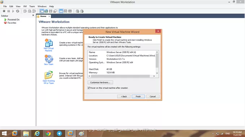The image size is (245, 137).
Task: Click settings list scroll left arrow
Action: 89,76
